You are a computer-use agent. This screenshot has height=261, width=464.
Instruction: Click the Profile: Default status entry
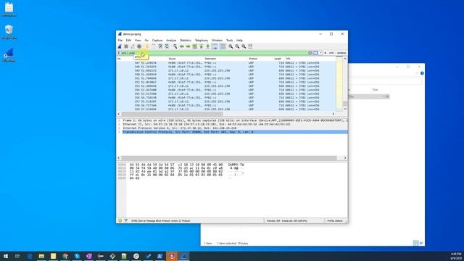[335, 220]
